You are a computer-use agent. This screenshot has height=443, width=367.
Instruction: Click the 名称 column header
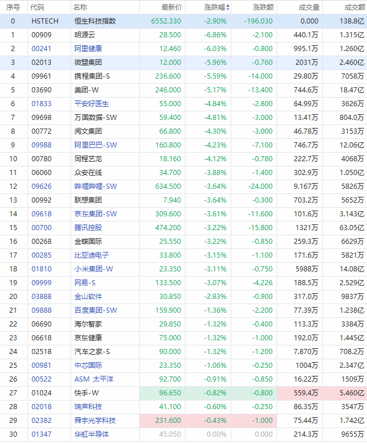(80, 7)
